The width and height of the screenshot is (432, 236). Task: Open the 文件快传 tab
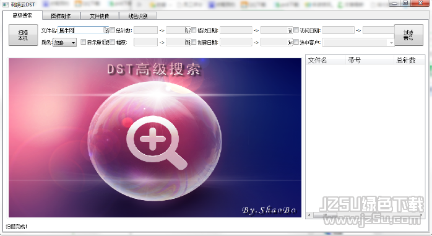click(100, 16)
